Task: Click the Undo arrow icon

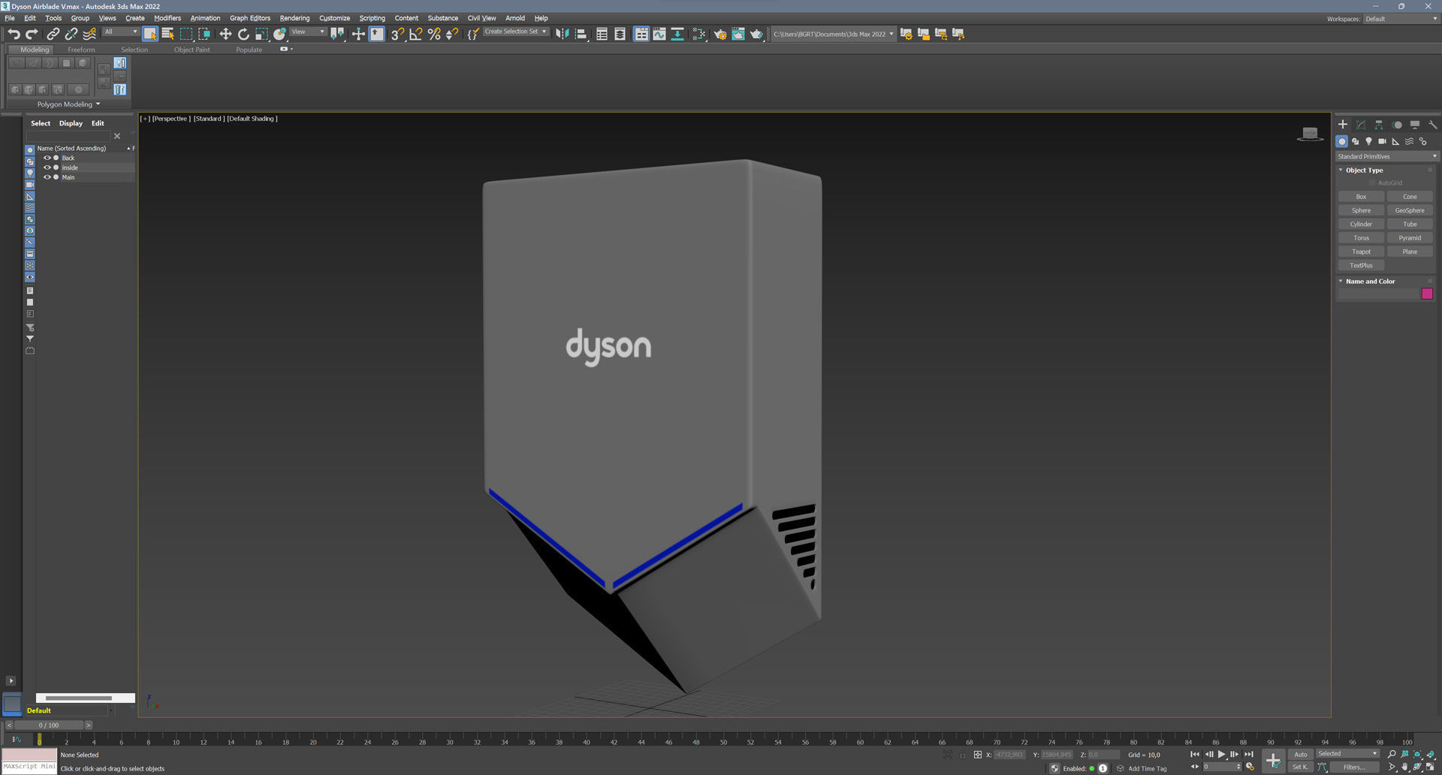Action: (14, 34)
